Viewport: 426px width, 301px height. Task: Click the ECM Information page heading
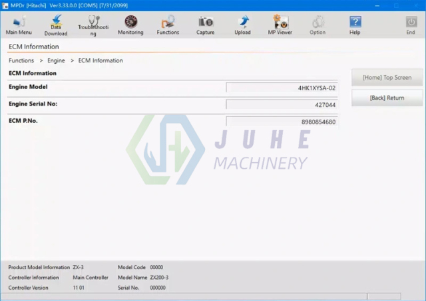pos(34,47)
